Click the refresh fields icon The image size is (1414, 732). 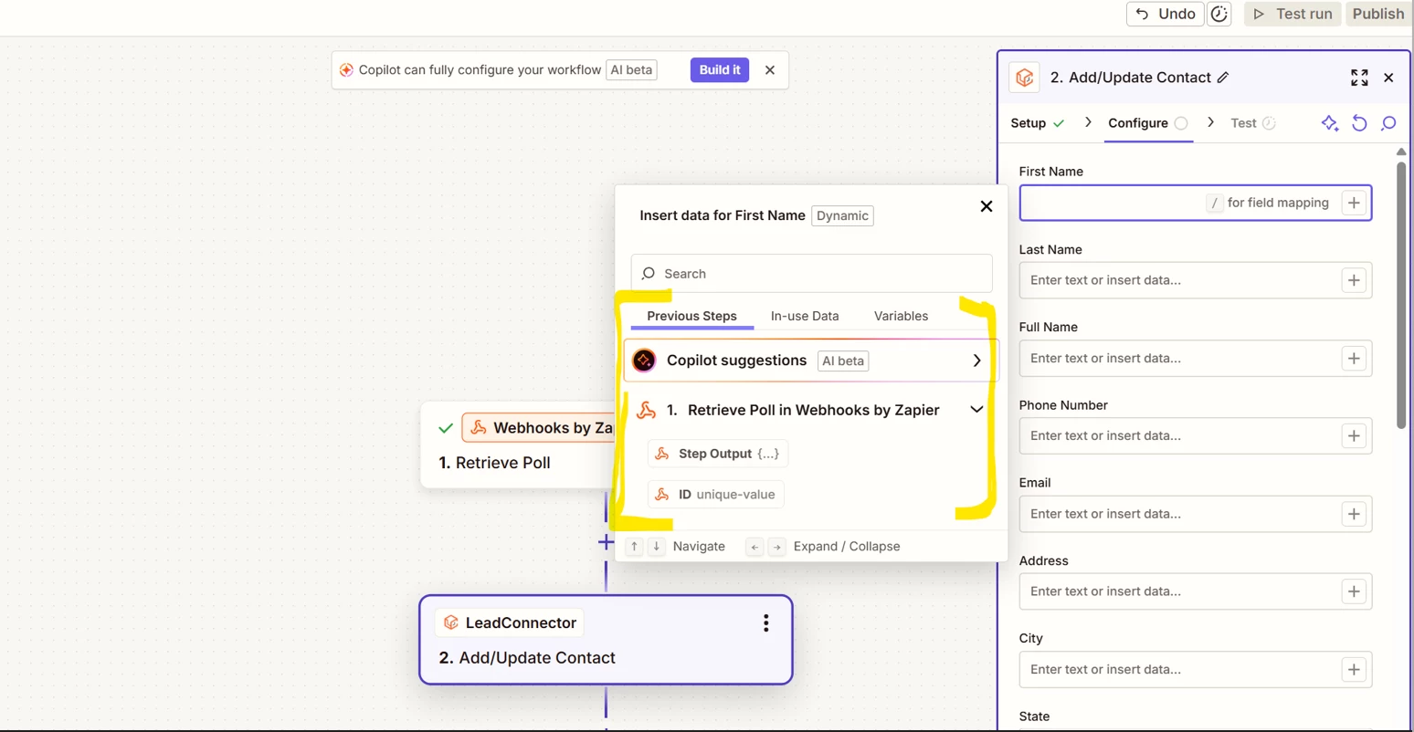coord(1359,123)
